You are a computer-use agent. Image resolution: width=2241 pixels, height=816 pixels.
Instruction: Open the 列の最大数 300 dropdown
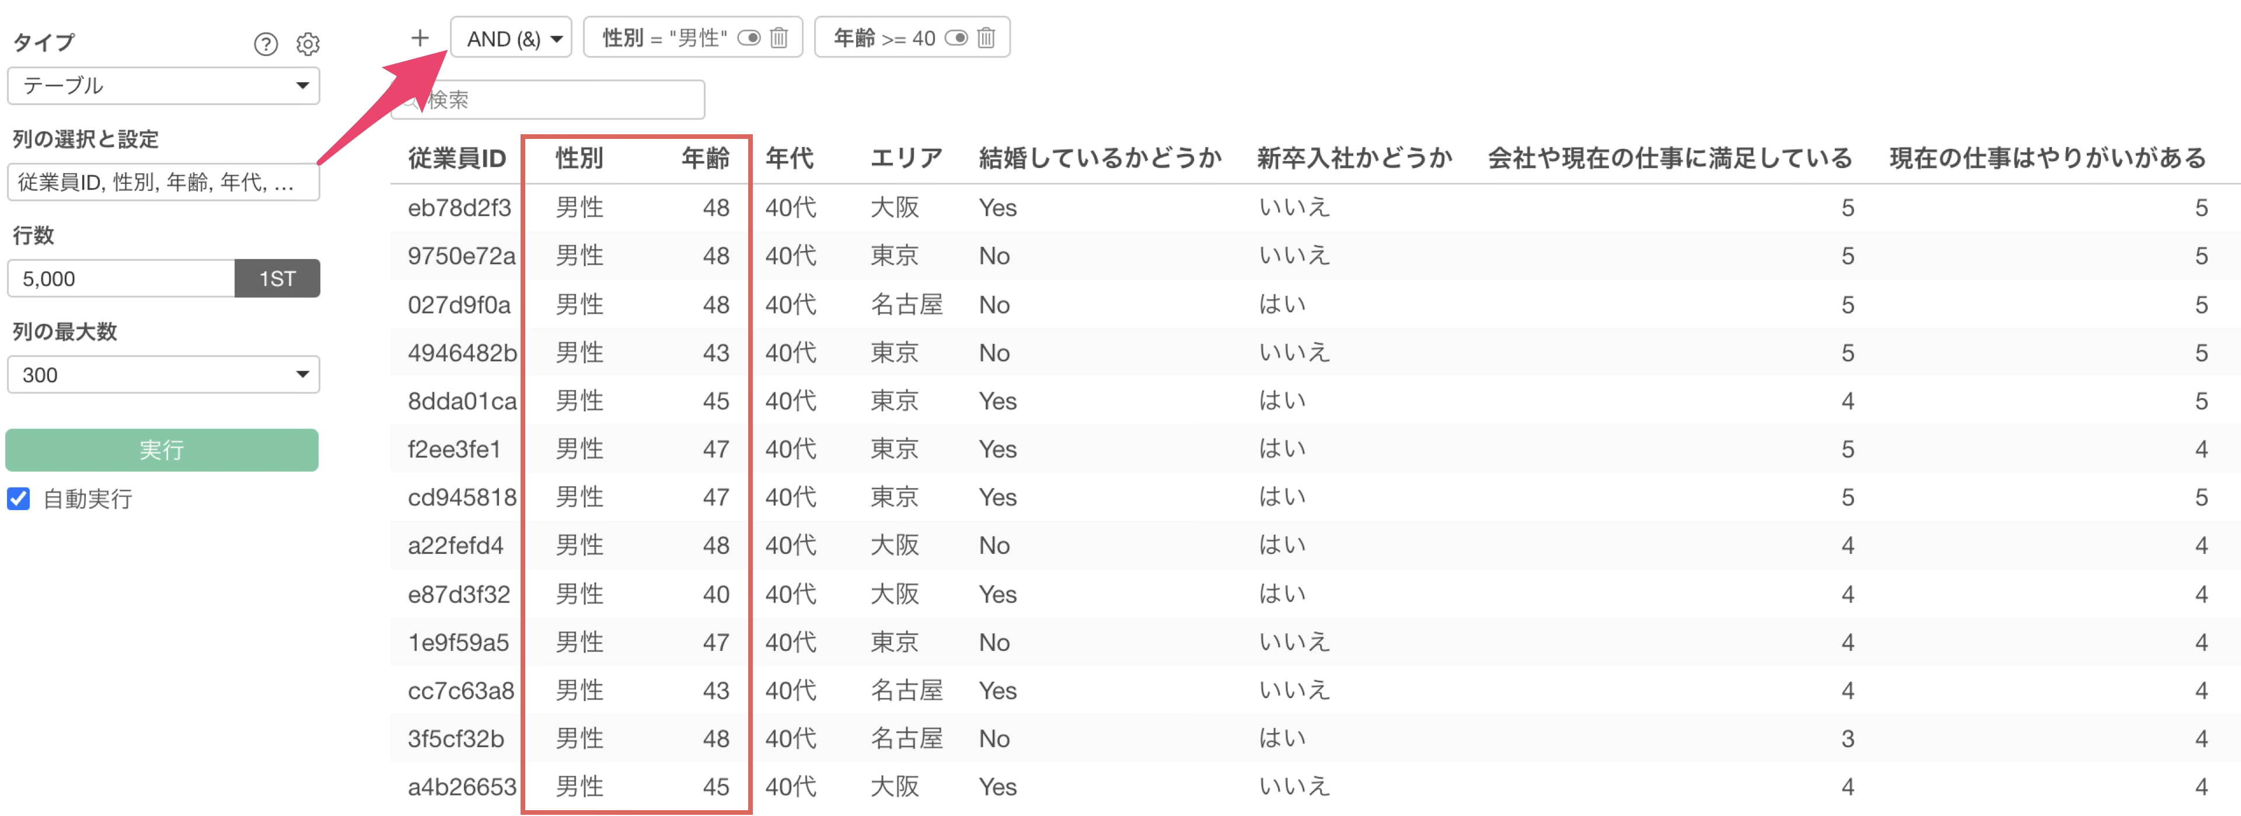click(x=163, y=375)
